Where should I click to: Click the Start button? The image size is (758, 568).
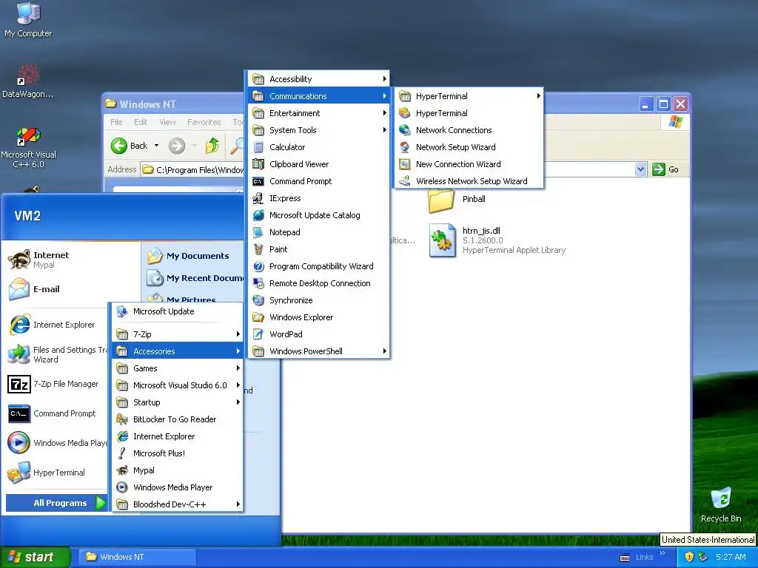coord(35,557)
